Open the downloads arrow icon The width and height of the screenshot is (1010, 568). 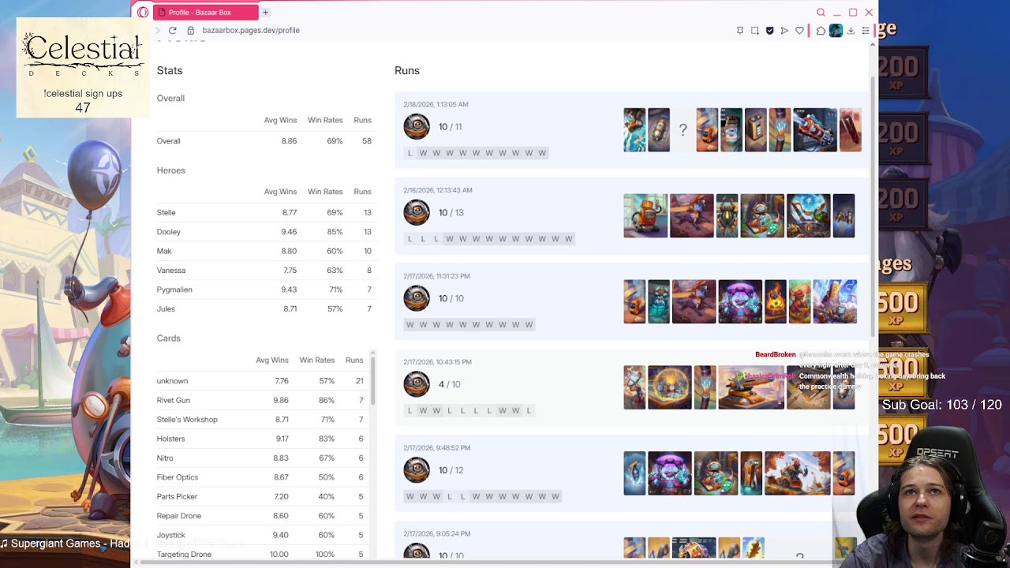point(851,30)
